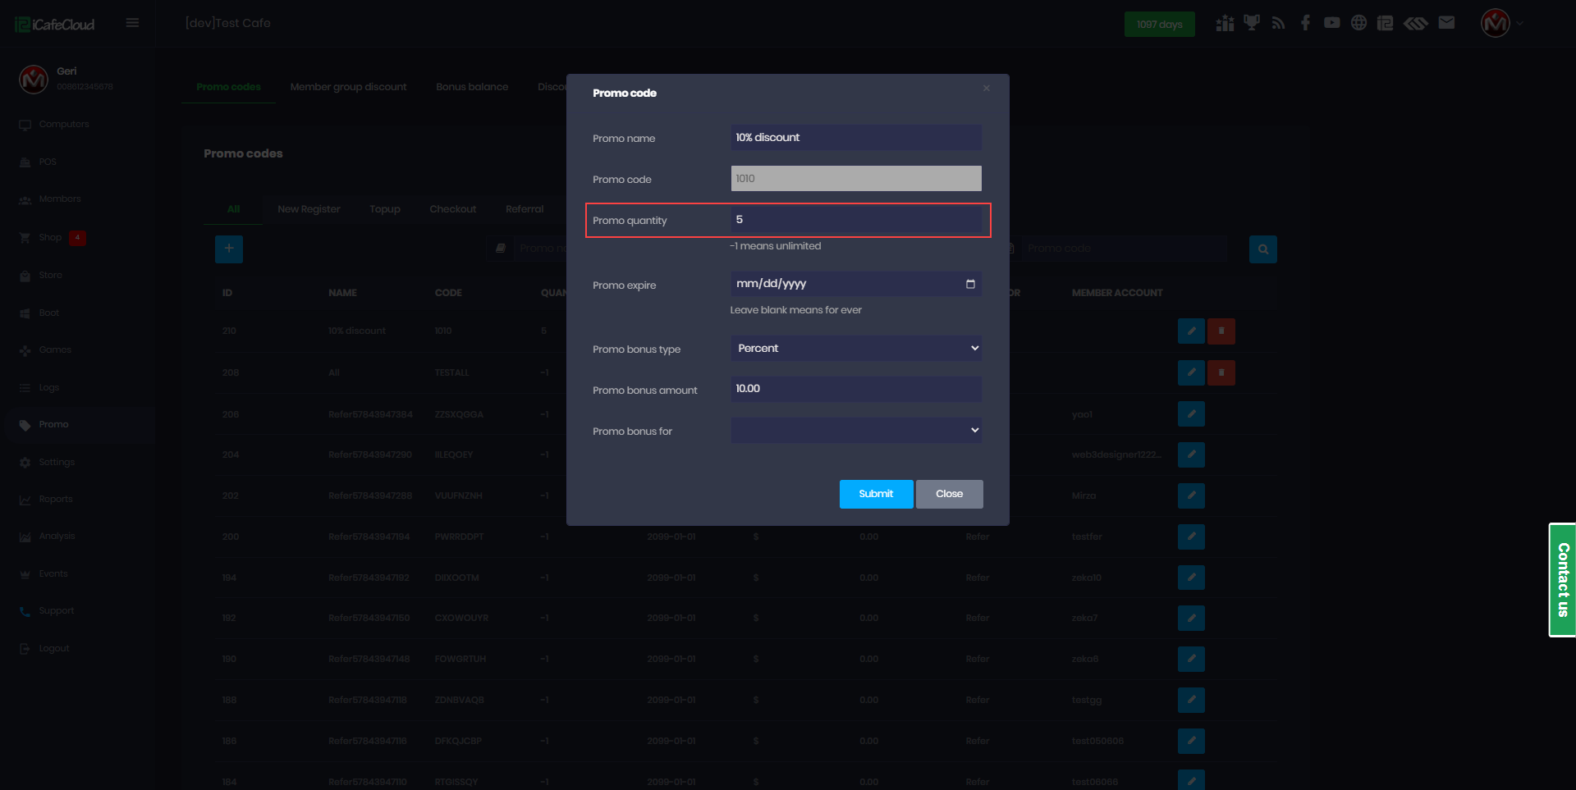The height and width of the screenshot is (790, 1576).
Task: Click the red delete icon for promo 210
Action: coord(1221,331)
